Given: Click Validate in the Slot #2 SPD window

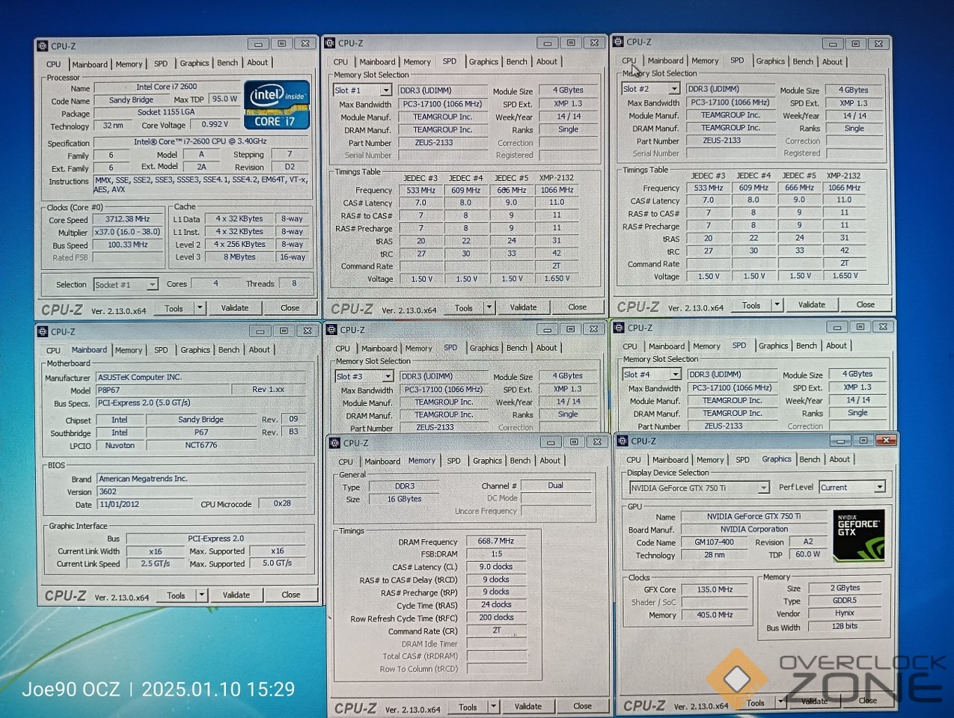Looking at the screenshot, I should click(x=812, y=305).
